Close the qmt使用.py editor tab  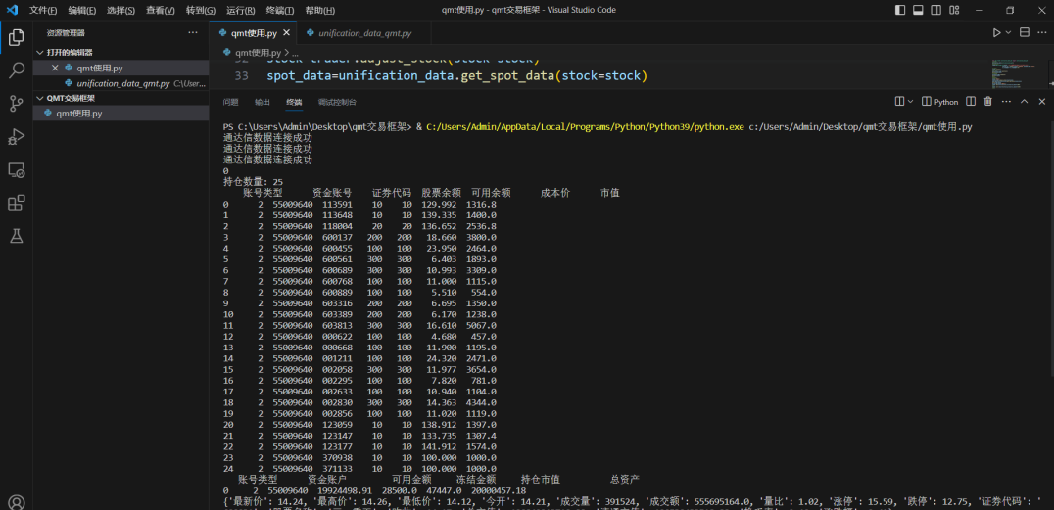pyautogui.click(x=286, y=33)
